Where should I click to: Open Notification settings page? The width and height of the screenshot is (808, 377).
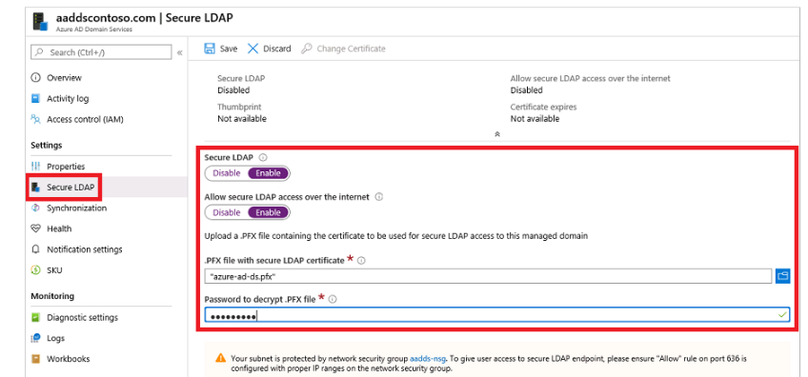tap(85, 249)
